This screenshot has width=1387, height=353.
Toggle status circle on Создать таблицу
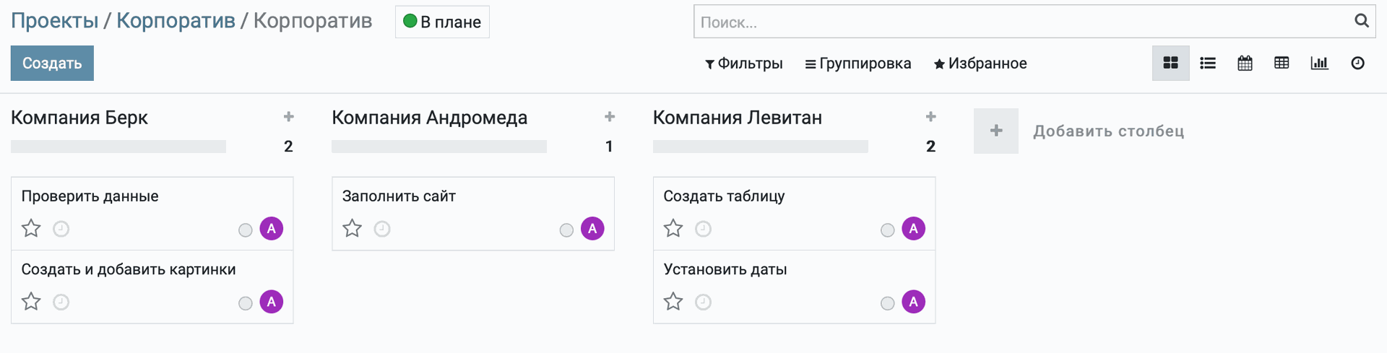887,230
